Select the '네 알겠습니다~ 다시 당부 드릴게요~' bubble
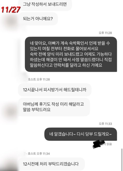123x171 pixels. [x=80, y=134]
